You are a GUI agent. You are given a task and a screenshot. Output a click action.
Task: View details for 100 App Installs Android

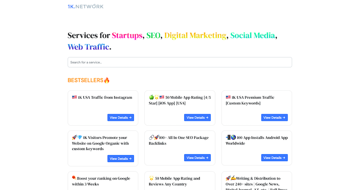coord(274,158)
